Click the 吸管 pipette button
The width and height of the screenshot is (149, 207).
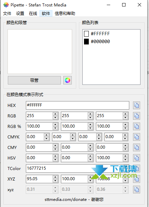click(34, 80)
